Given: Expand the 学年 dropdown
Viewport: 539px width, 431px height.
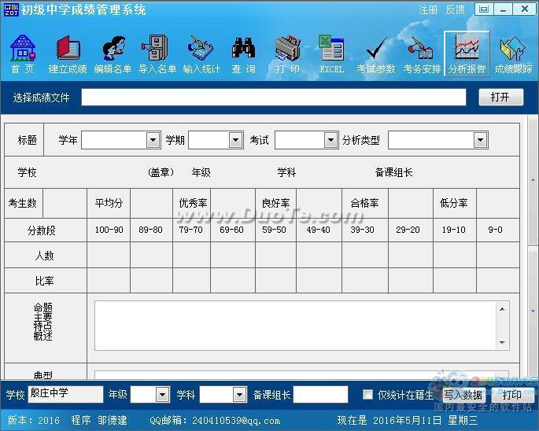Looking at the screenshot, I should pos(153,140).
